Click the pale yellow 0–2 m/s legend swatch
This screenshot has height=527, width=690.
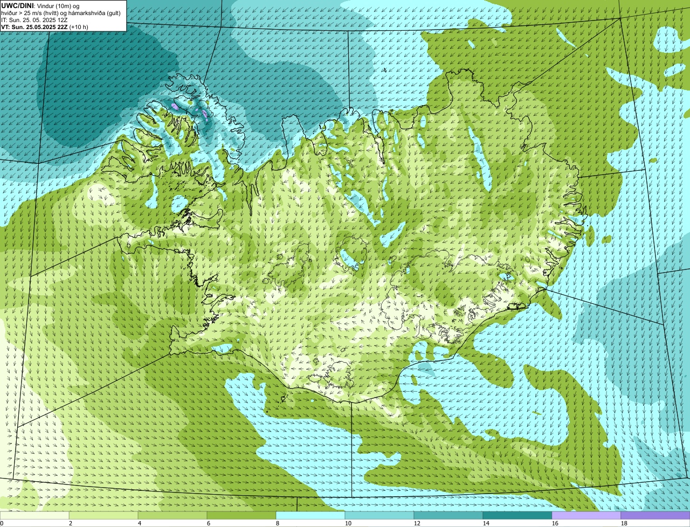(34, 515)
